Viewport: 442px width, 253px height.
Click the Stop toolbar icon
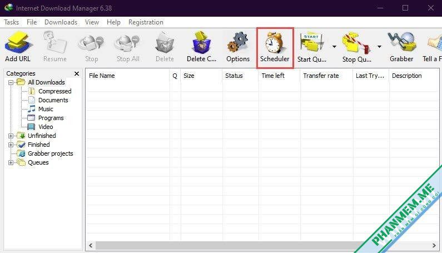[91, 44]
